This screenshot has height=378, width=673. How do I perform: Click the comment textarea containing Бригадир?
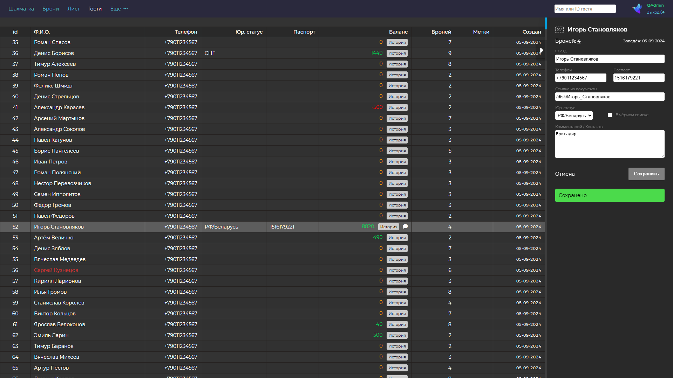[x=610, y=144]
